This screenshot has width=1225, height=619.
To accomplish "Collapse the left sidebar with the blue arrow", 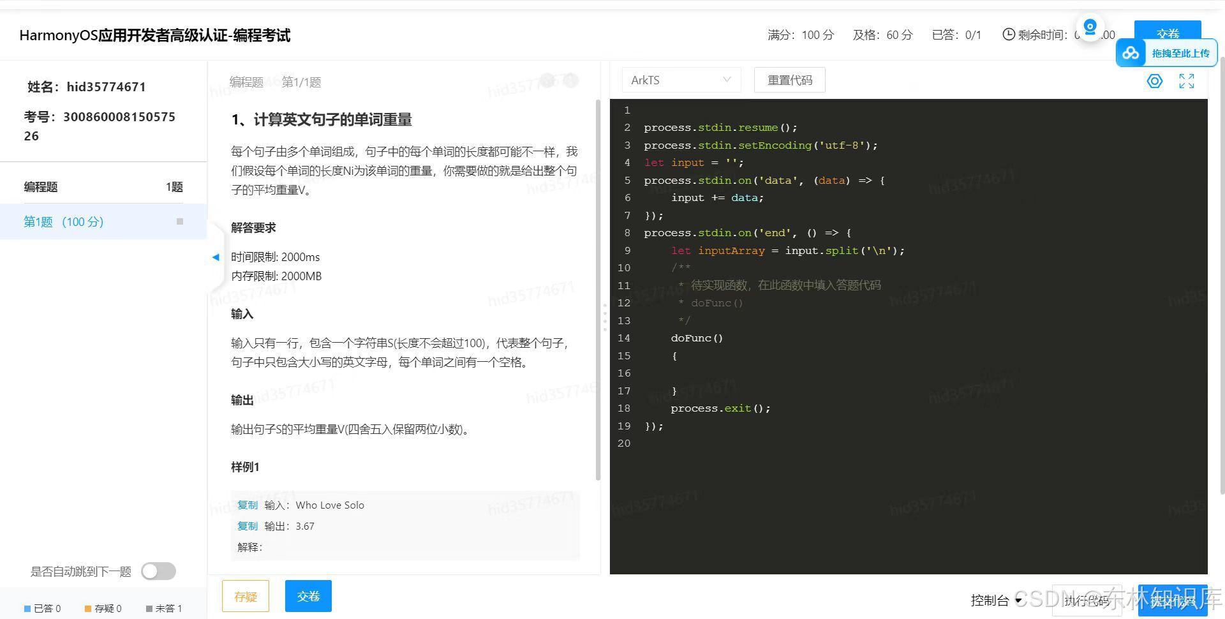I will [x=216, y=257].
